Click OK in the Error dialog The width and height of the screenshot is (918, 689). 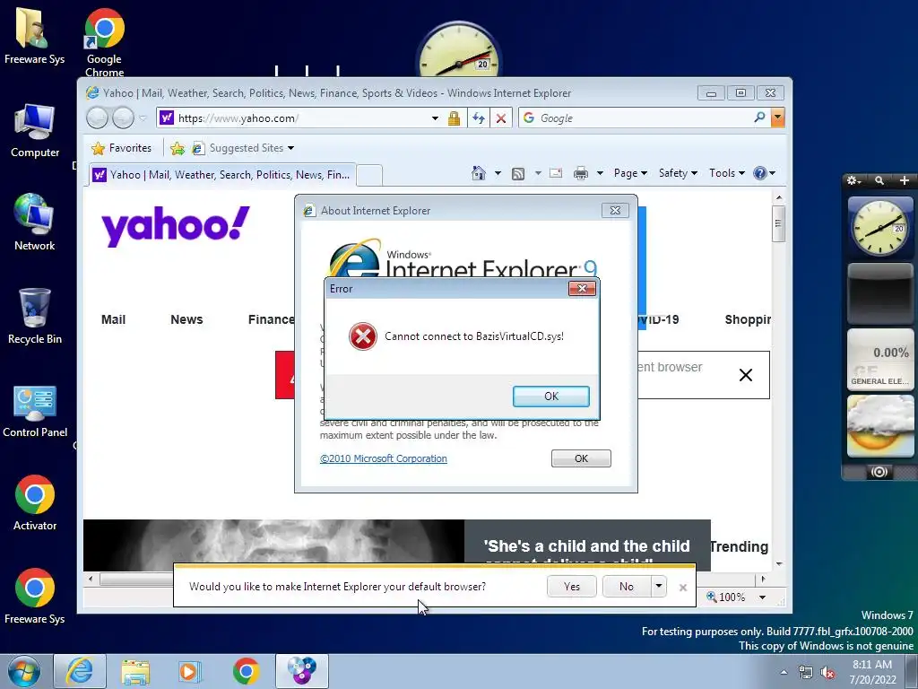point(551,396)
